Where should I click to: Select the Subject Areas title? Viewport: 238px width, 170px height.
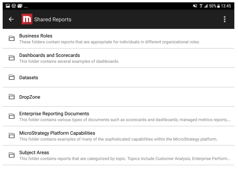point(34,153)
